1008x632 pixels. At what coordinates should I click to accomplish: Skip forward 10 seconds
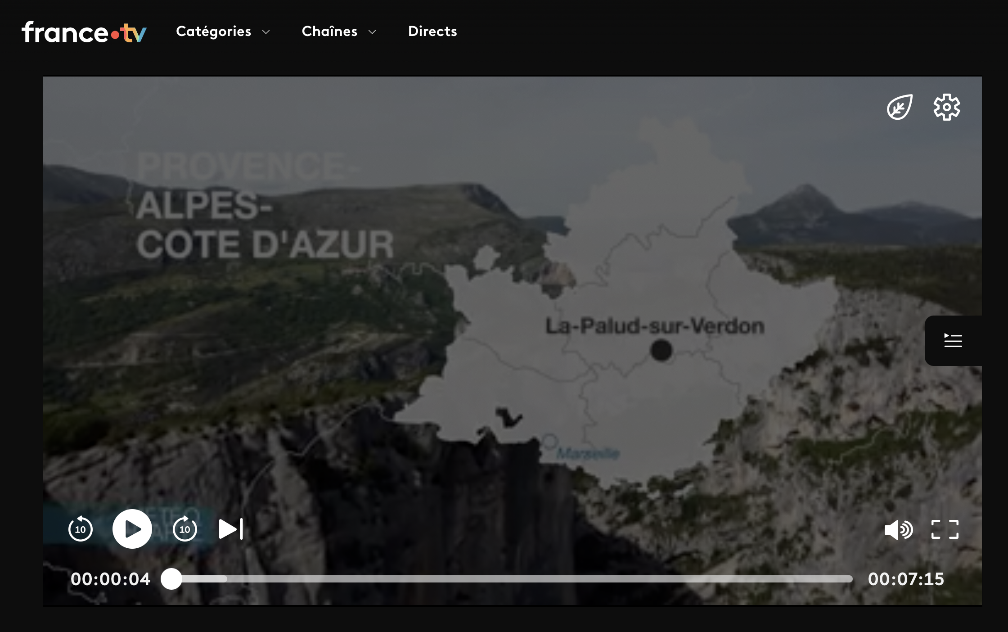point(185,529)
